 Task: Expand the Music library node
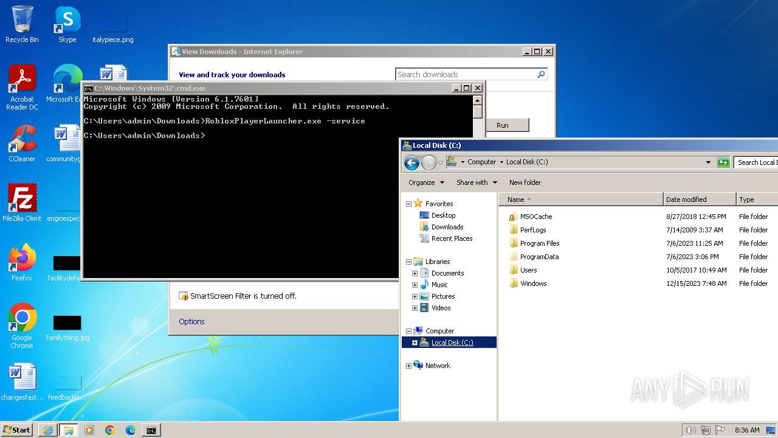415,285
